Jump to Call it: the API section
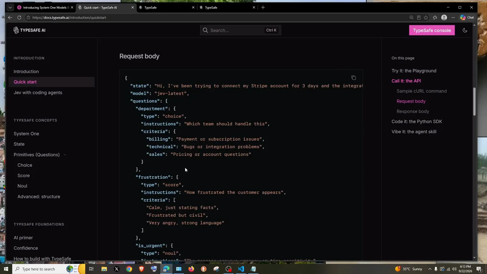The height and width of the screenshot is (274, 487). coord(406,81)
